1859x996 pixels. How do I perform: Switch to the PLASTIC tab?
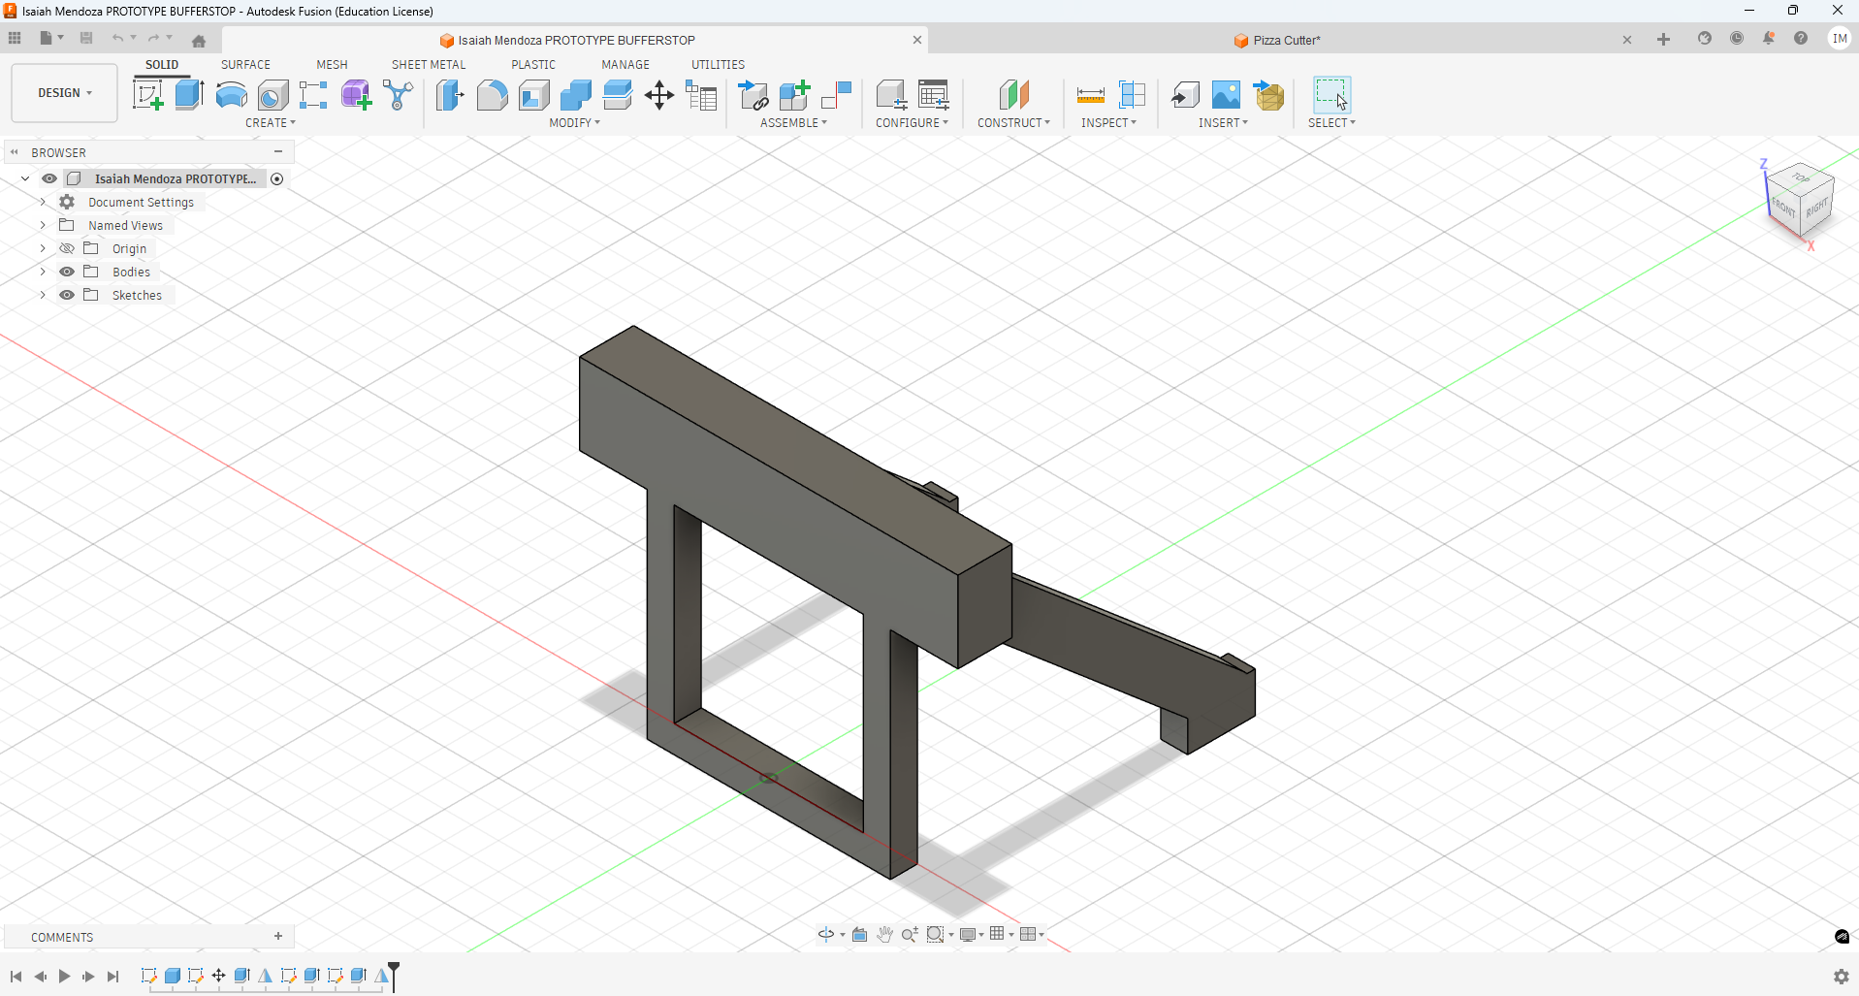pyautogui.click(x=533, y=65)
